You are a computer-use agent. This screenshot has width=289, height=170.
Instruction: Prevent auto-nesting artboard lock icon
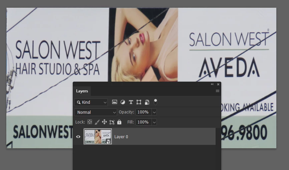[112, 122]
